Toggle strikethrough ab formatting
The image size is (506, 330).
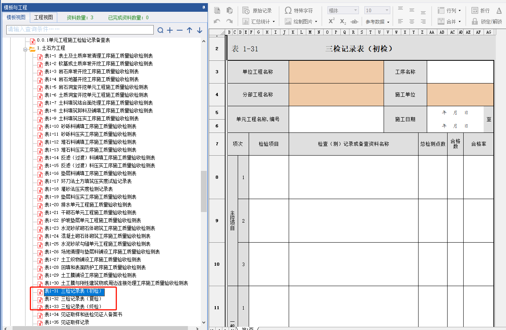(x=354, y=22)
